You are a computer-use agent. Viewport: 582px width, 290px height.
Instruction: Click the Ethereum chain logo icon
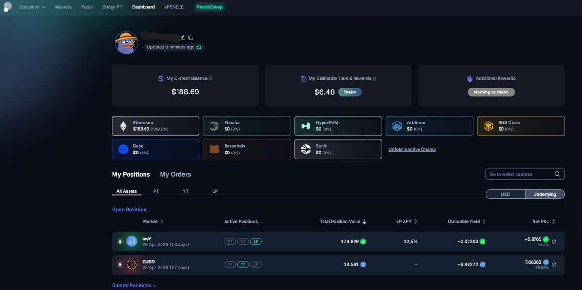pos(123,126)
